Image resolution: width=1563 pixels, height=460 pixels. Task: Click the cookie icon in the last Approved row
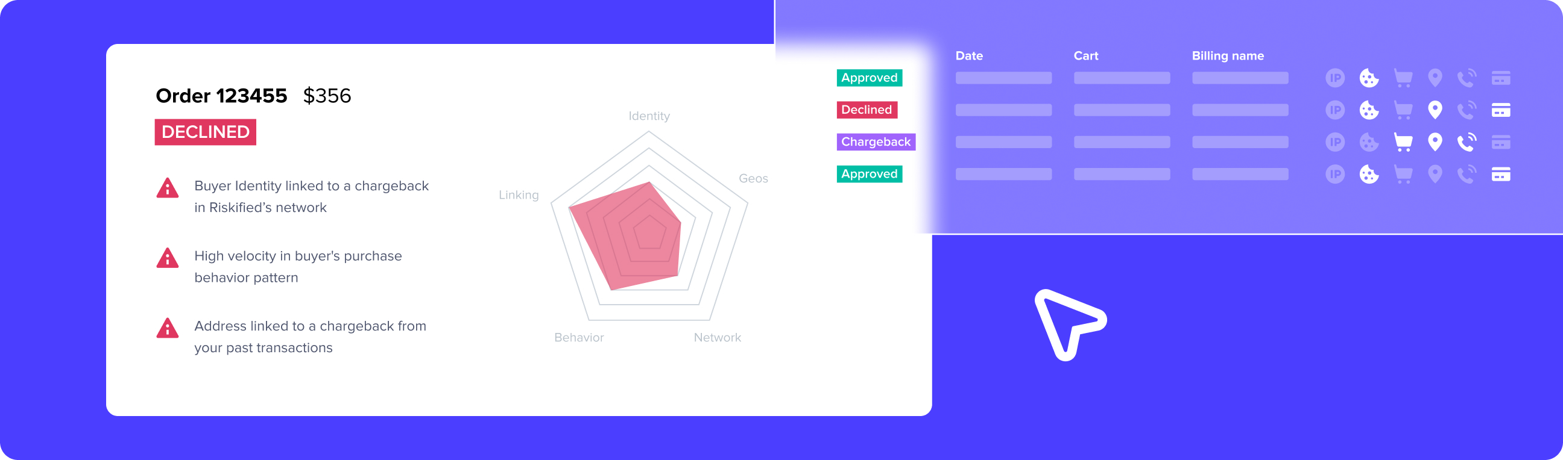pyautogui.click(x=1369, y=175)
